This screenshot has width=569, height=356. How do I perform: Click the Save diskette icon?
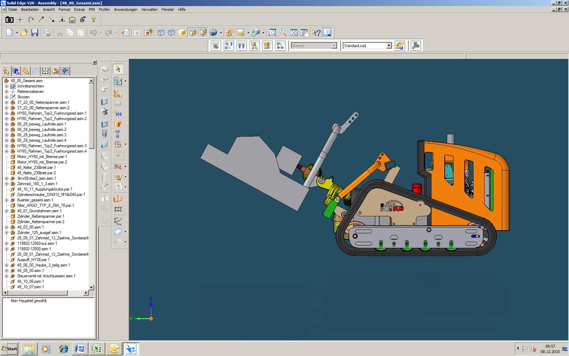click(35, 33)
